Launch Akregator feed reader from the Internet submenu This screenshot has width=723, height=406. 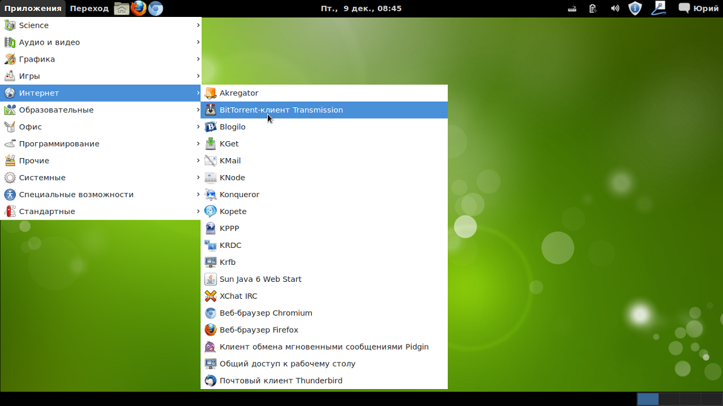(324, 93)
